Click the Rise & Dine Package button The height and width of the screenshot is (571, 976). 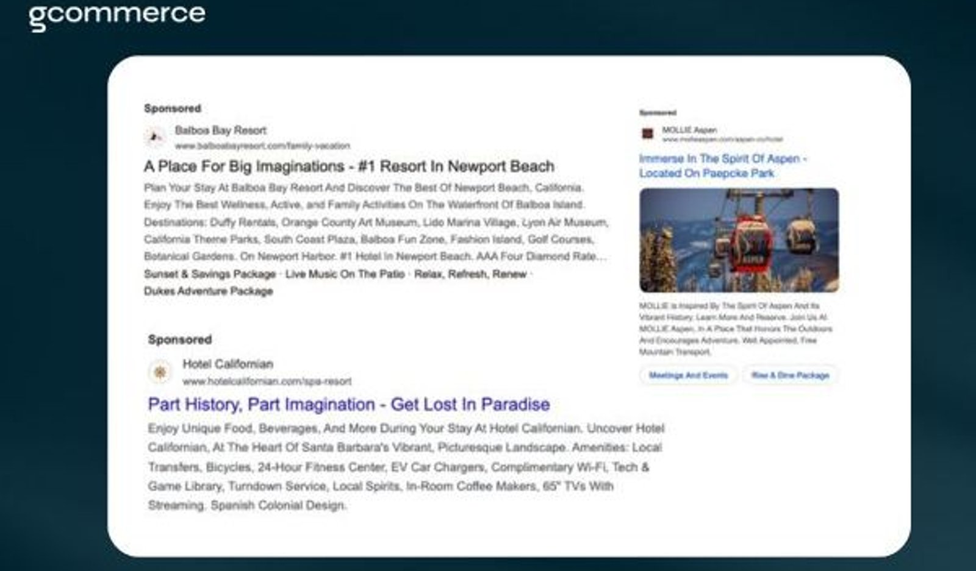(x=790, y=375)
